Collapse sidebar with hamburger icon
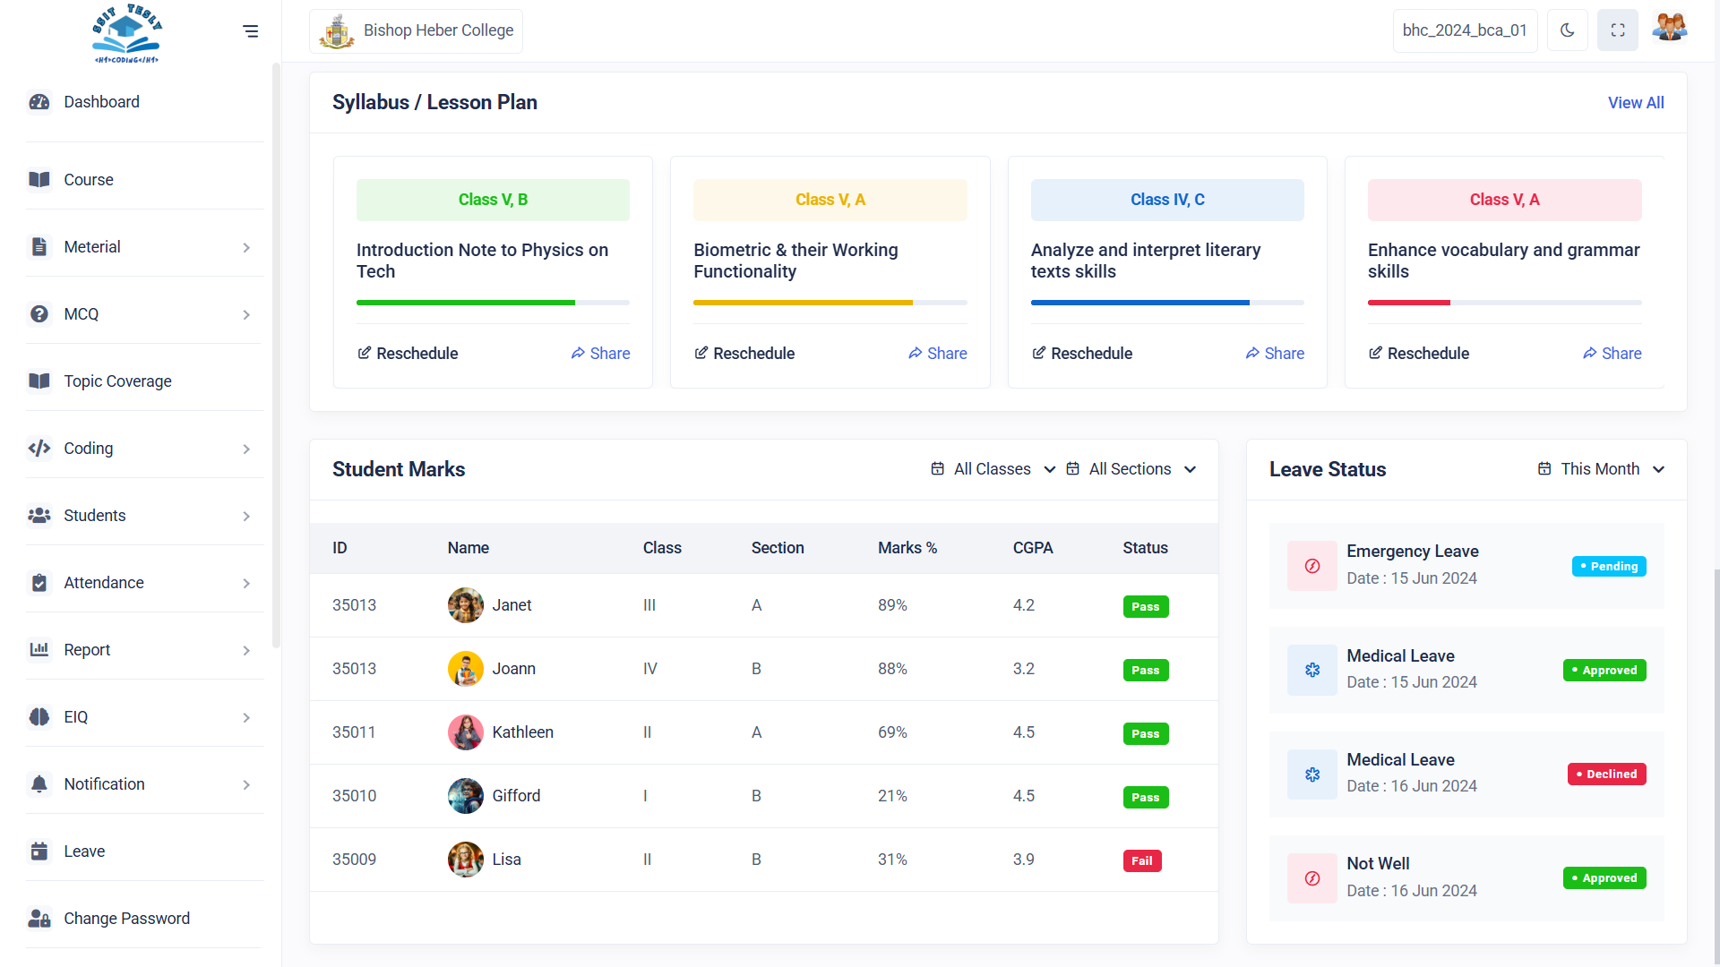This screenshot has height=967, width=1720. click(251, 31)
